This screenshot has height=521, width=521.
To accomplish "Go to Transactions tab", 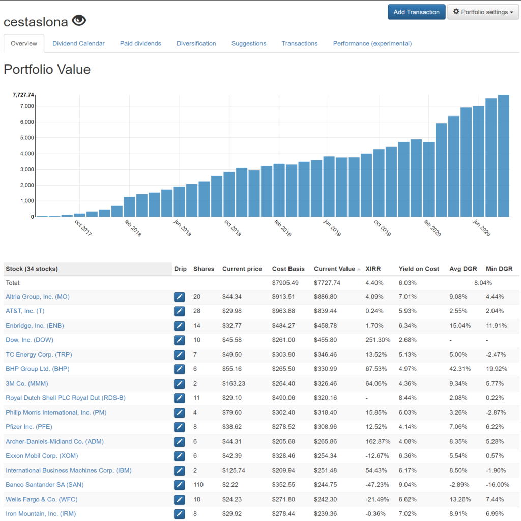I will [300, 44].
